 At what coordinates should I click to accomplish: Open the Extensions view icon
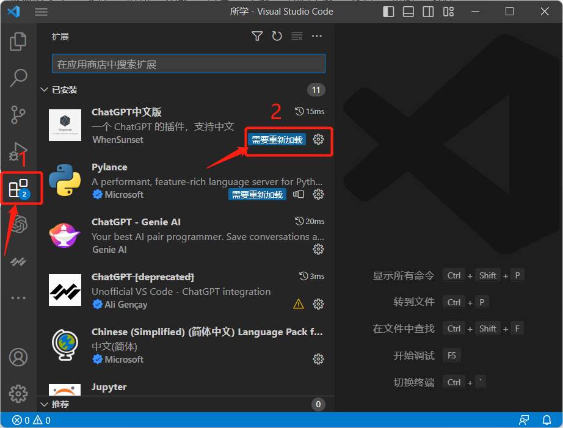[19, 188]
